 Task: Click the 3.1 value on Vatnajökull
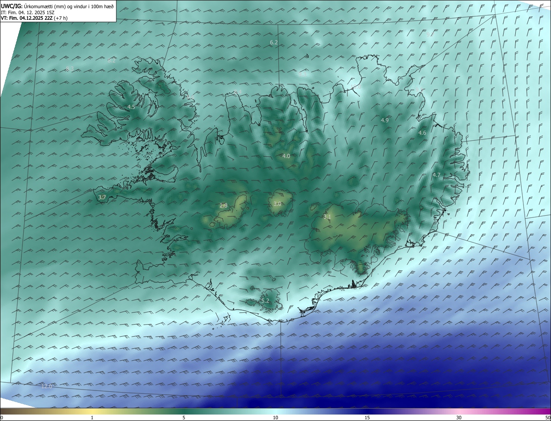327,217
